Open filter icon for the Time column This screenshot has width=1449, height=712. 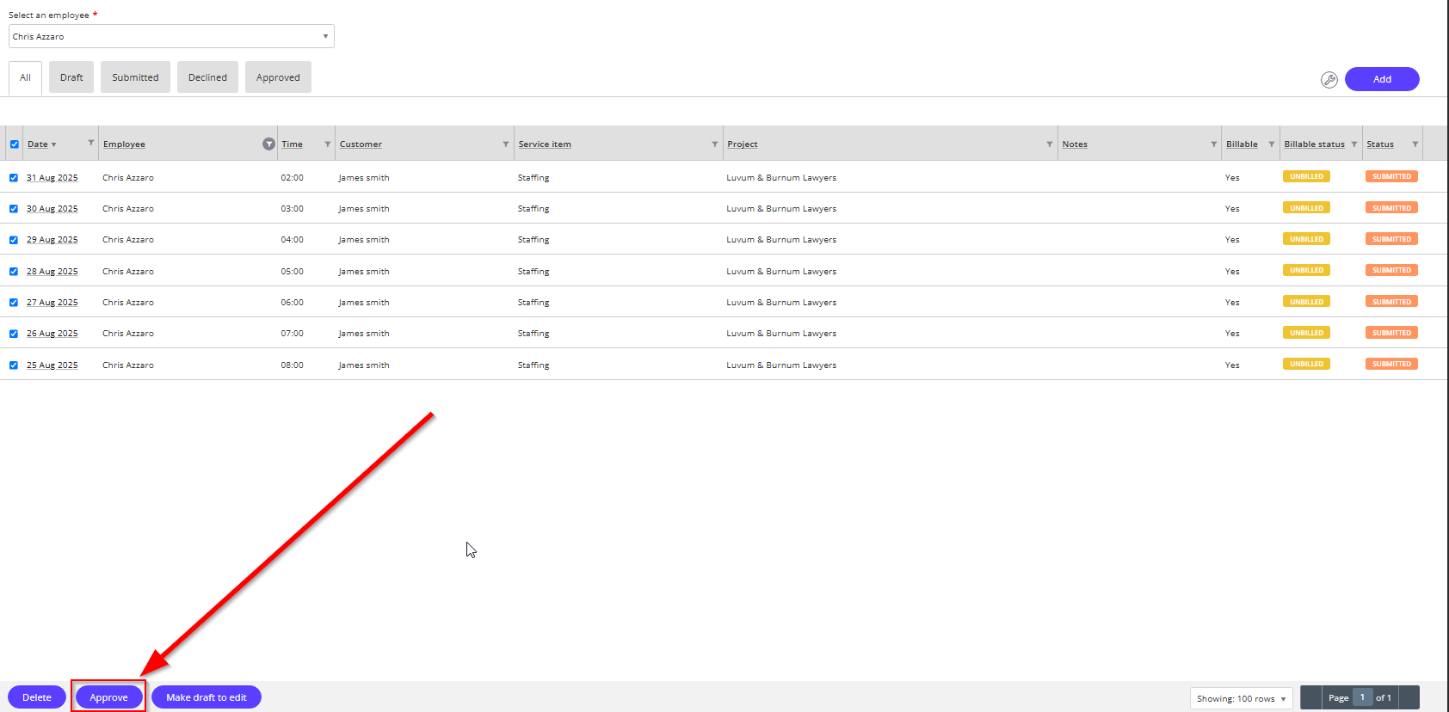[x=328, y=144]
